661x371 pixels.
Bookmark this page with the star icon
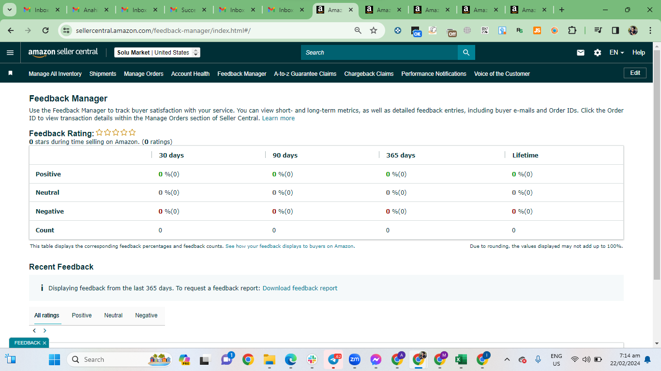pos(374,30)
